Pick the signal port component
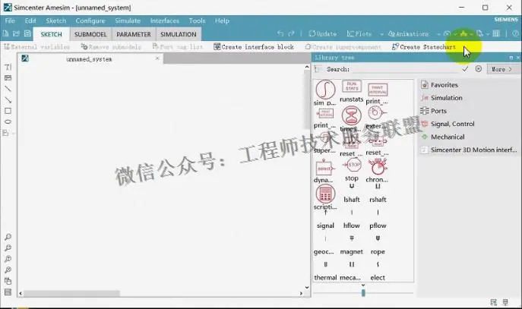 (x=325, y=220)
